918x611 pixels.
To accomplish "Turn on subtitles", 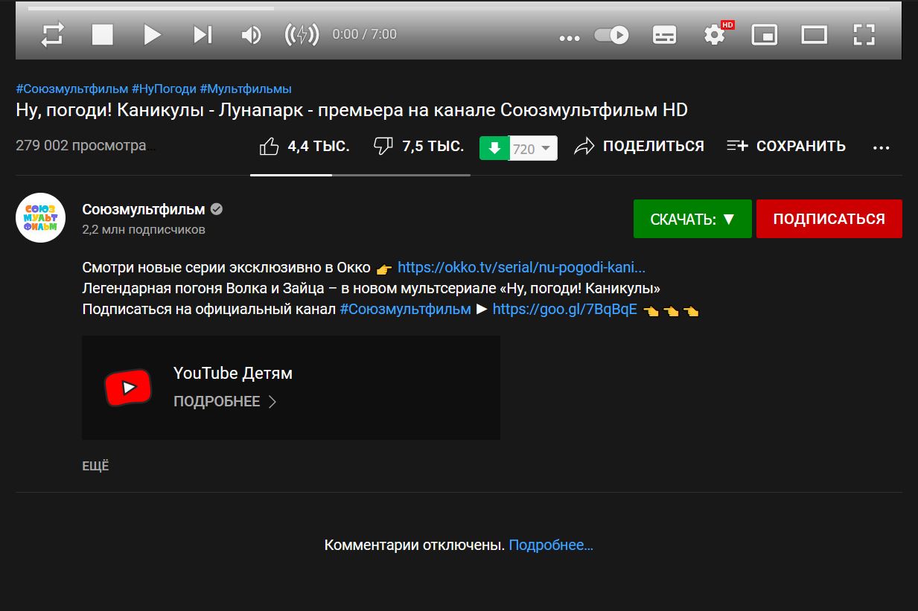I will [664, 35].
